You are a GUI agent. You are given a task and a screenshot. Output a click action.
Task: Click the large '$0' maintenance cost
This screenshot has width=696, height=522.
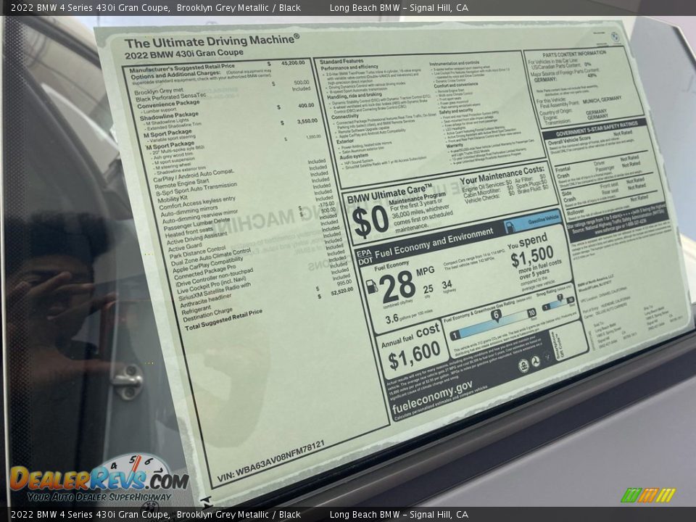coord(370,221)
